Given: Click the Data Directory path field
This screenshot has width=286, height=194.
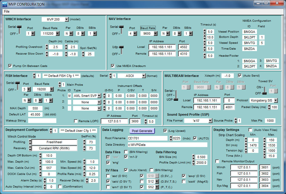Looking at the screenshot, I should (x=167, y=145).
